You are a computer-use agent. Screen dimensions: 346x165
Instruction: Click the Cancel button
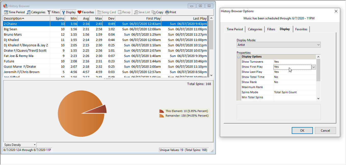[325, 131]
